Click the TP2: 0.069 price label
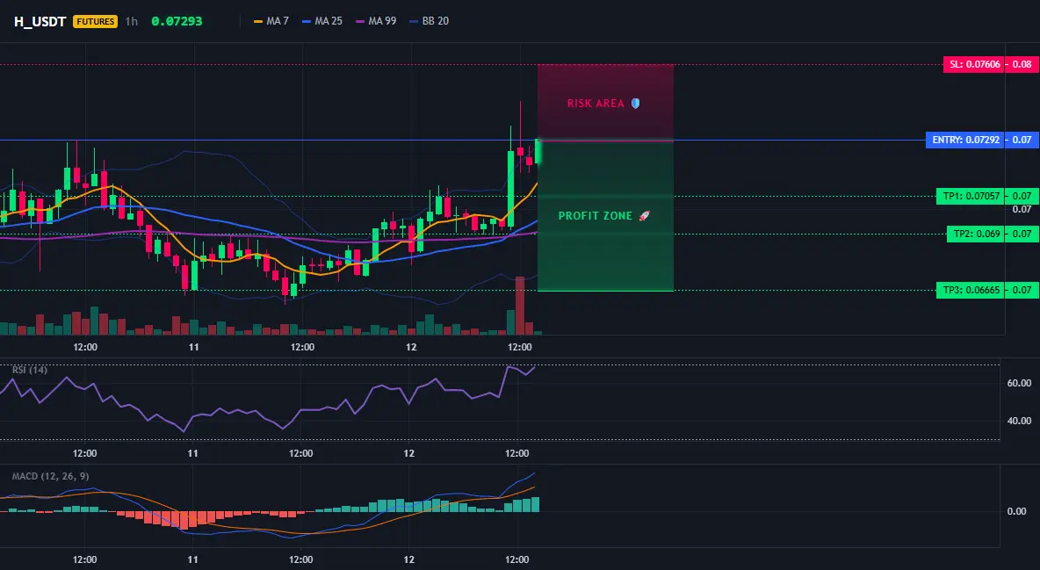1040x570 pixels. pyautogui.click(x=976, y=234)
